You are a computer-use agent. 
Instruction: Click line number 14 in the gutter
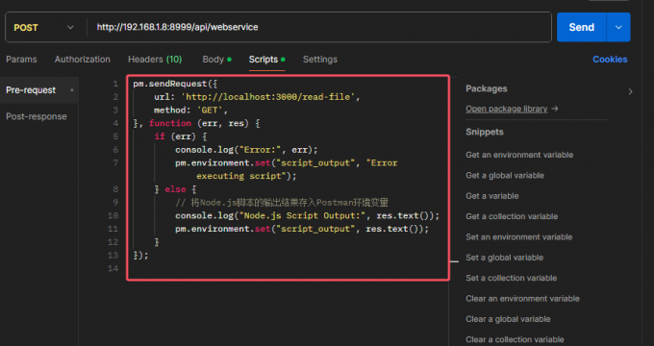[113, 268]
